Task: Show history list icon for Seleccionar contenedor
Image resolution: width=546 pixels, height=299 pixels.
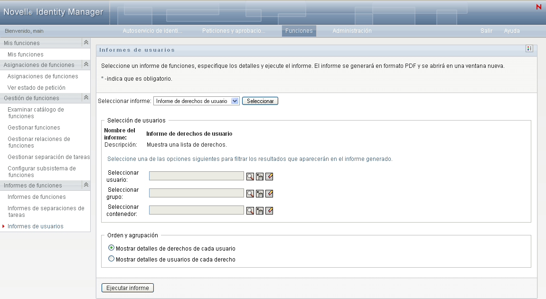Action: point(259,211)
